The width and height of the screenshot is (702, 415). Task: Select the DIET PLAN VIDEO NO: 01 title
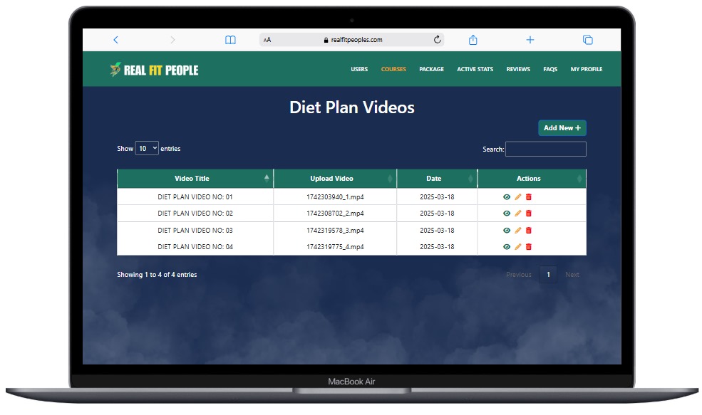pos(195,196)
